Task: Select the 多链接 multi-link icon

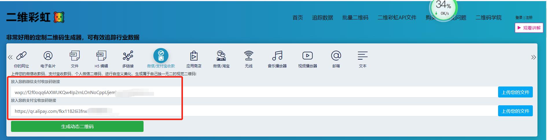Action: (128, 56)
